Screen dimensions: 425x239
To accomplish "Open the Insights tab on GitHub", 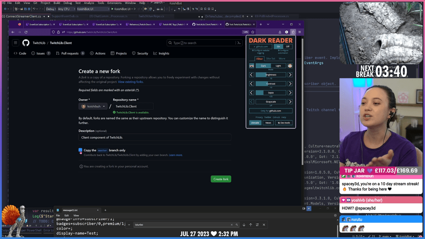I will point(161,54).
